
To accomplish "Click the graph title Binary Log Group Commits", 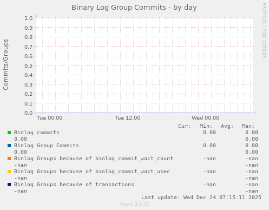I will pos(134,8).
